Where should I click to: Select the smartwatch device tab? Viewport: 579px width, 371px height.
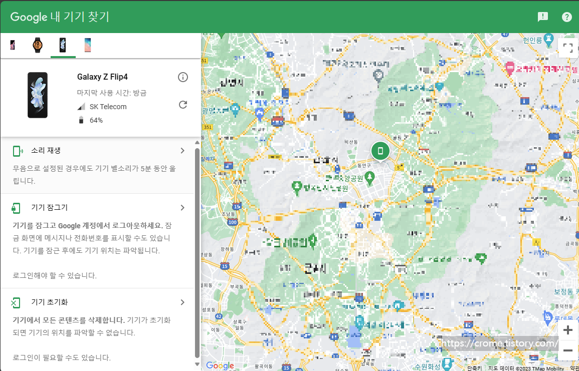(x=37, y=46)
